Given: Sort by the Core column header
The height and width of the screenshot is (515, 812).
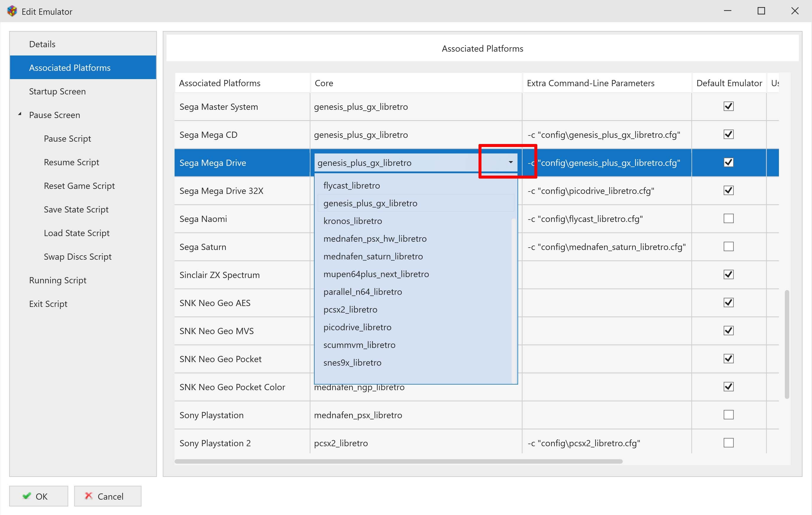Looking at the screenshot, I should (416, 83).
